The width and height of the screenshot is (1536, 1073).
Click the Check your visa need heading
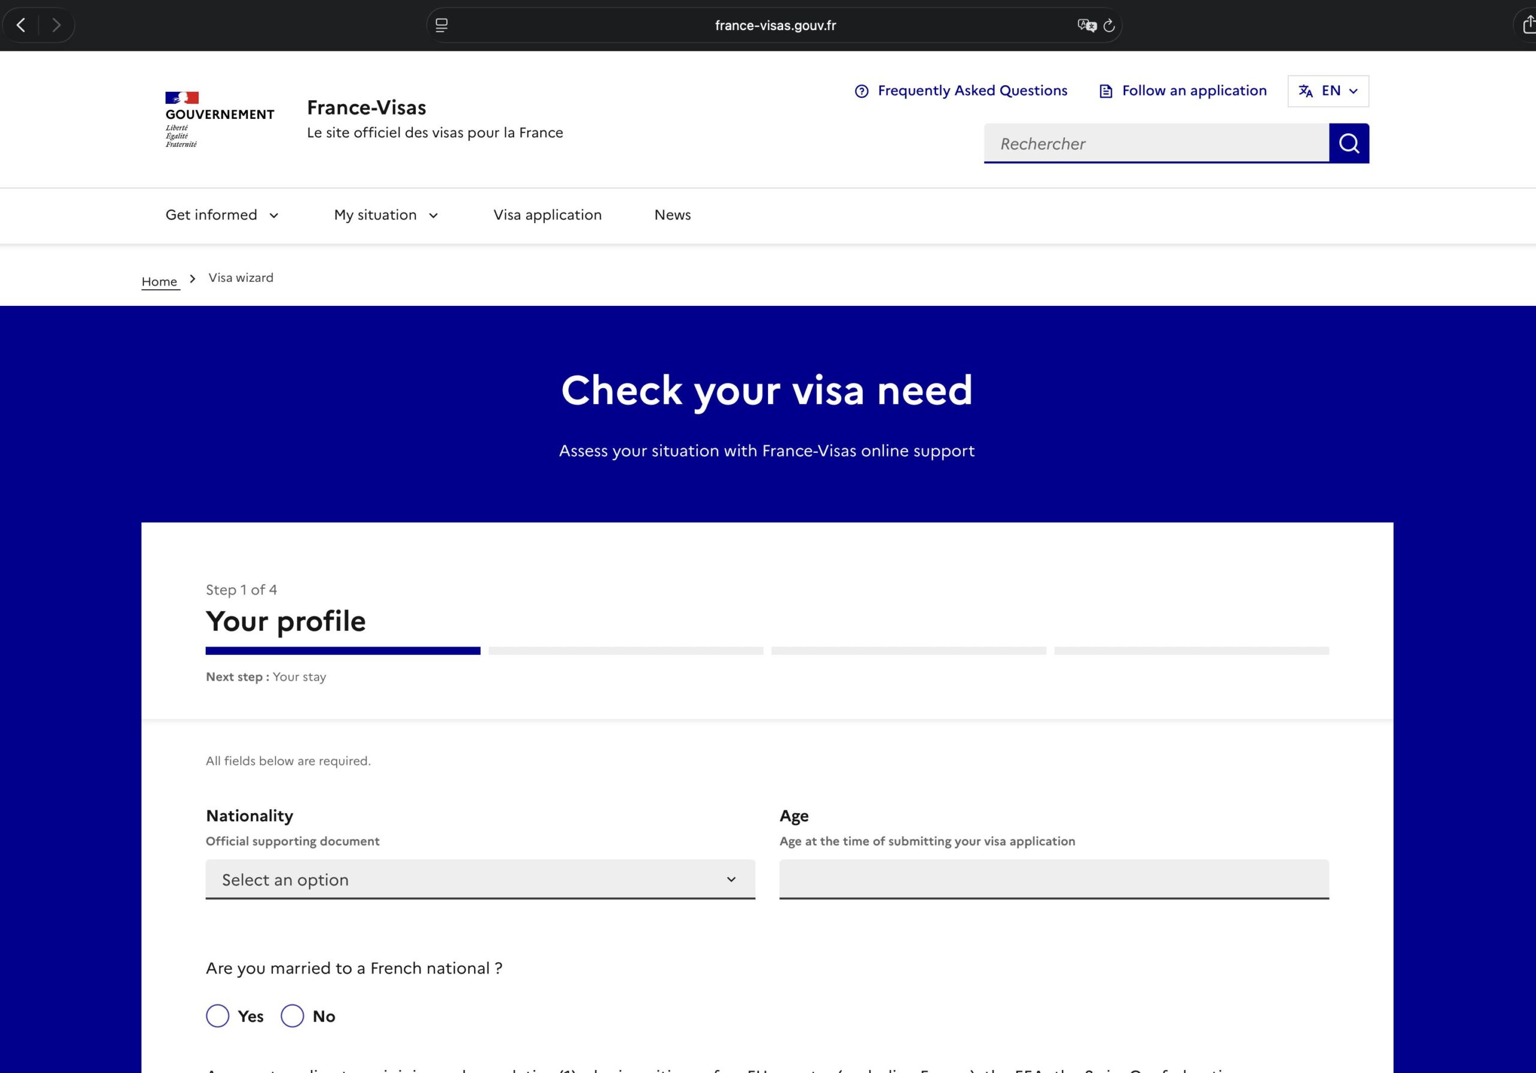coord(767,390)
